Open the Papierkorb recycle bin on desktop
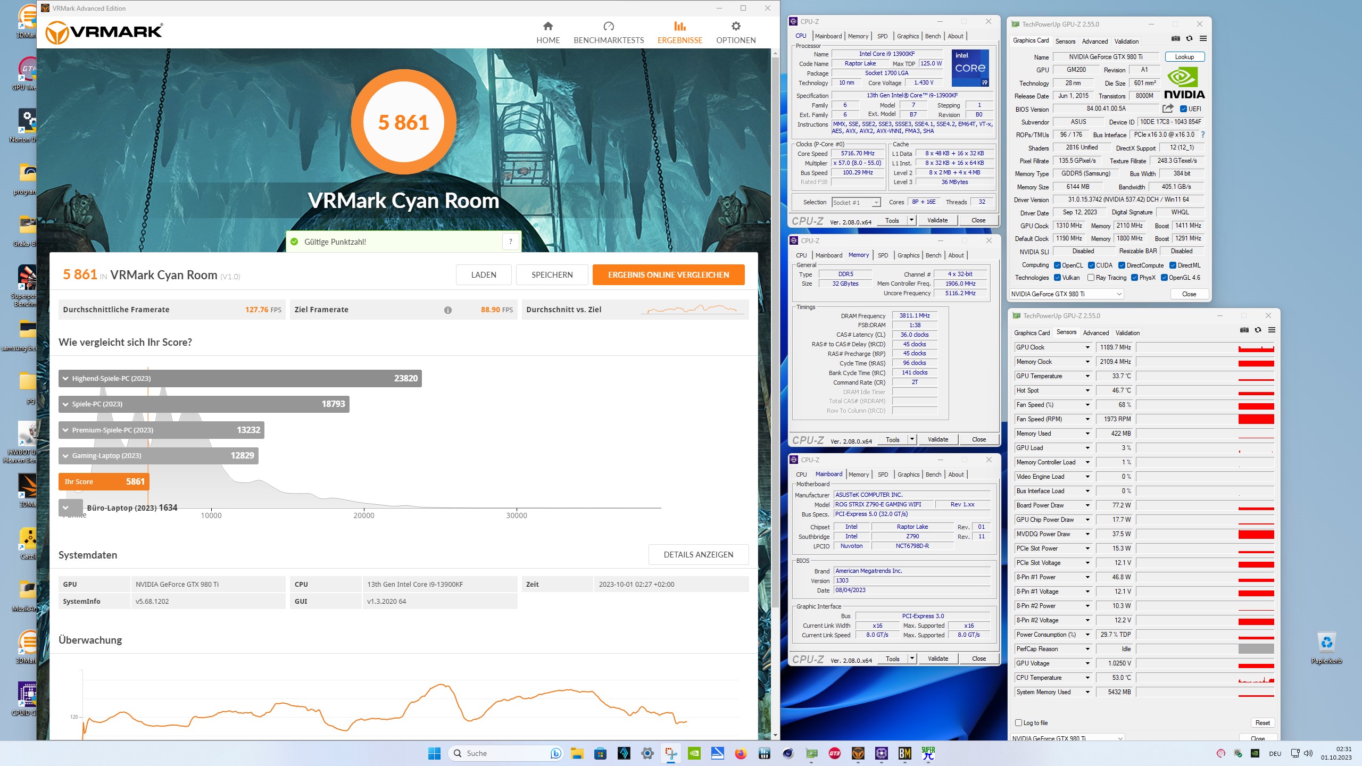1362x766 pixels. [x=1326, y=647]
